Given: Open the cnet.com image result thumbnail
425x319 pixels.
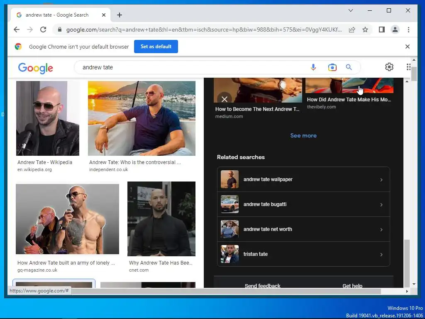Looking at the screenshot, I should pyautogui.click(x=161, y=218).
